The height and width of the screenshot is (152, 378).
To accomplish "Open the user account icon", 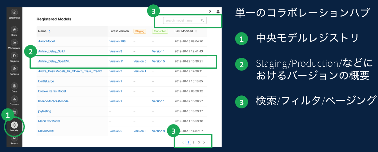I will pyautogui.click(x=218, y=12).
